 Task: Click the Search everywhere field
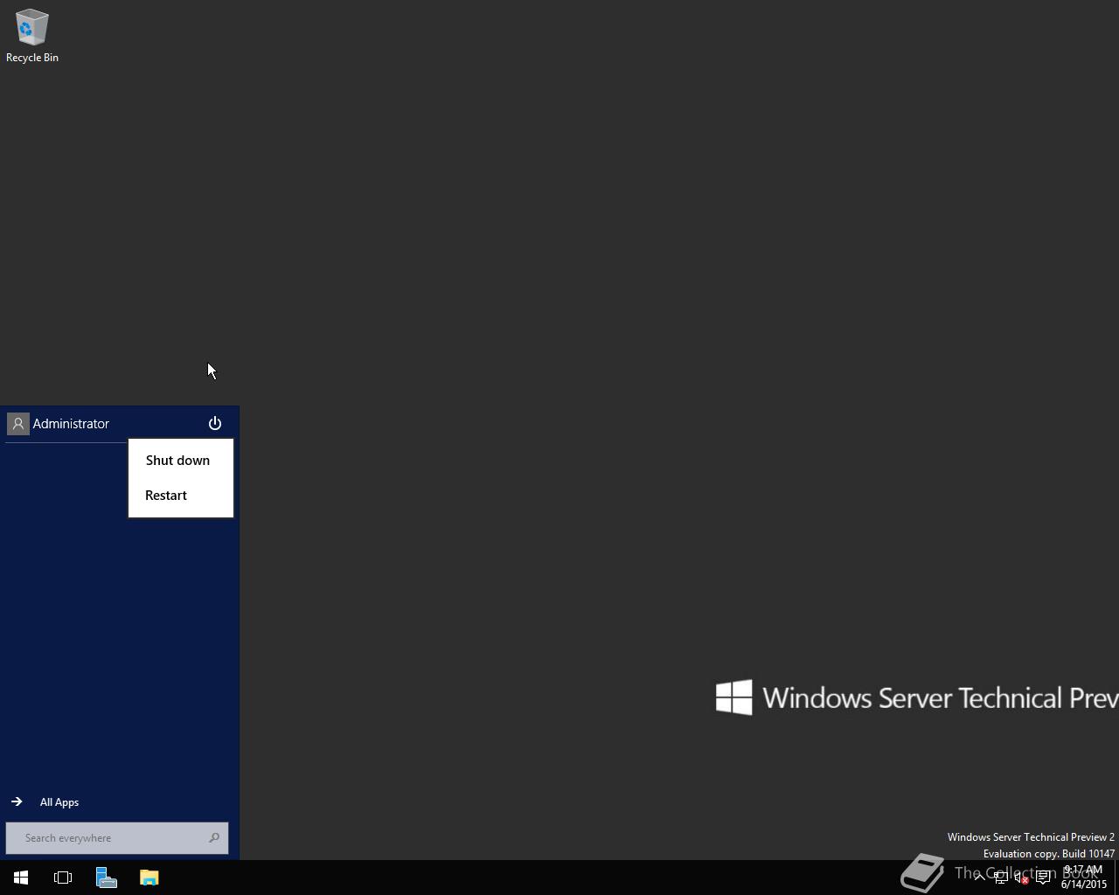pyautogui.click(x=117, y=838)
